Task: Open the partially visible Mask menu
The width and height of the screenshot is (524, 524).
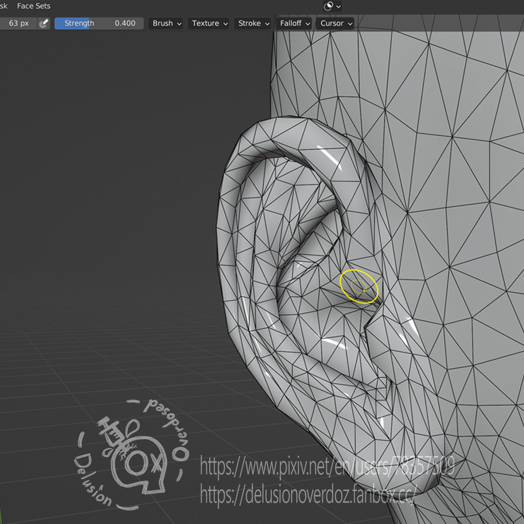Action: click(4, 6)
